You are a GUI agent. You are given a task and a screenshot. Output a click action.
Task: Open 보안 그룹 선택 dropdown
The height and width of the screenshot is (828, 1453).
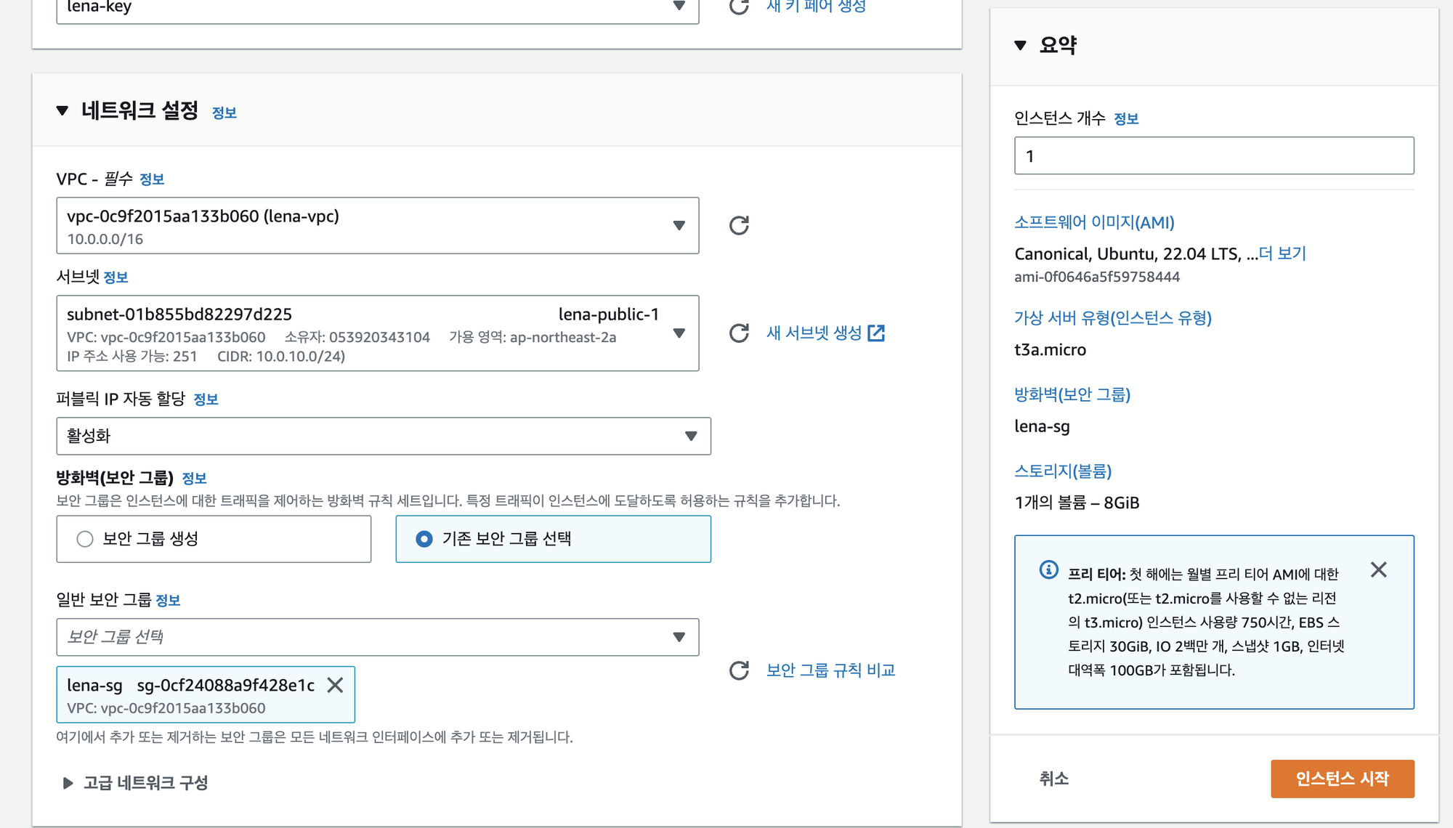pyautogui.click(x=377, y=637)
